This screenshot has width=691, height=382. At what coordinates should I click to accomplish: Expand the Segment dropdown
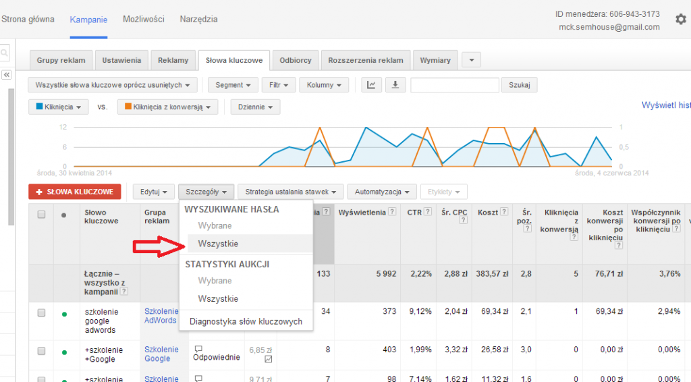[x=233, y=85]
